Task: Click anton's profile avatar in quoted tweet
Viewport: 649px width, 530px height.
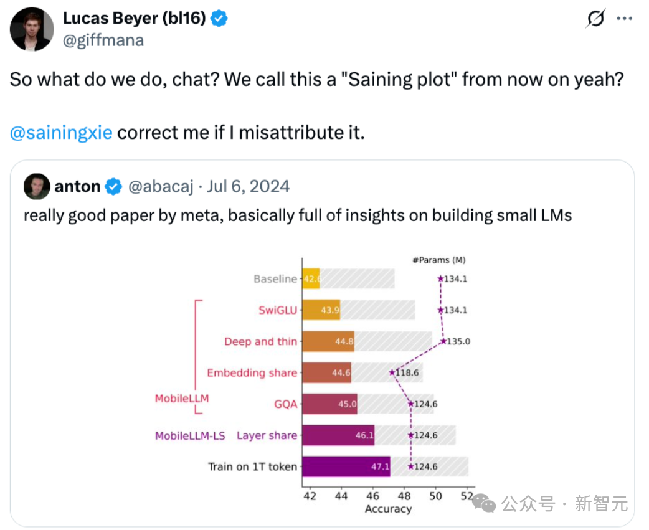Action: (x=37, y=186)
